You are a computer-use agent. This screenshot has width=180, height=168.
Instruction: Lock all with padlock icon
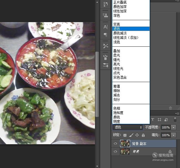tap(143, 135)
